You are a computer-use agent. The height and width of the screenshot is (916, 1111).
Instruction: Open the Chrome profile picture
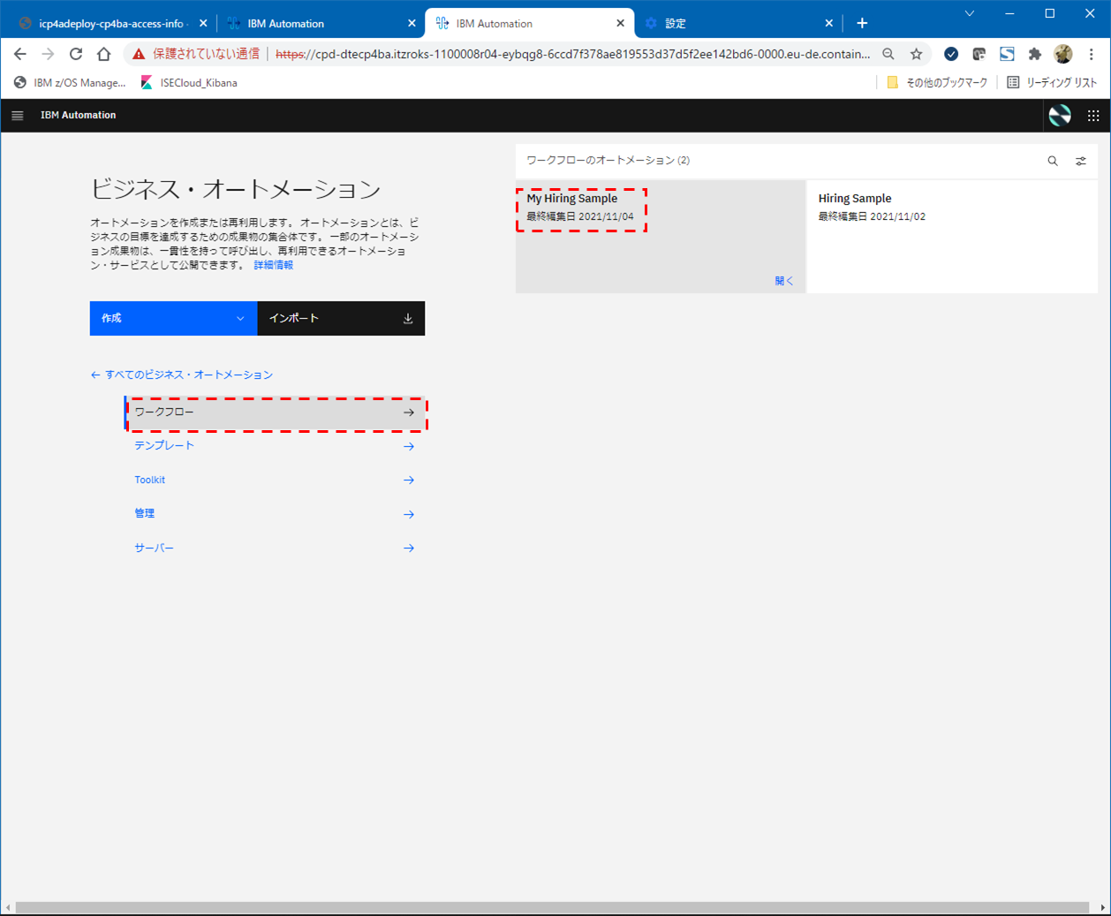[x=1063, y=54]
